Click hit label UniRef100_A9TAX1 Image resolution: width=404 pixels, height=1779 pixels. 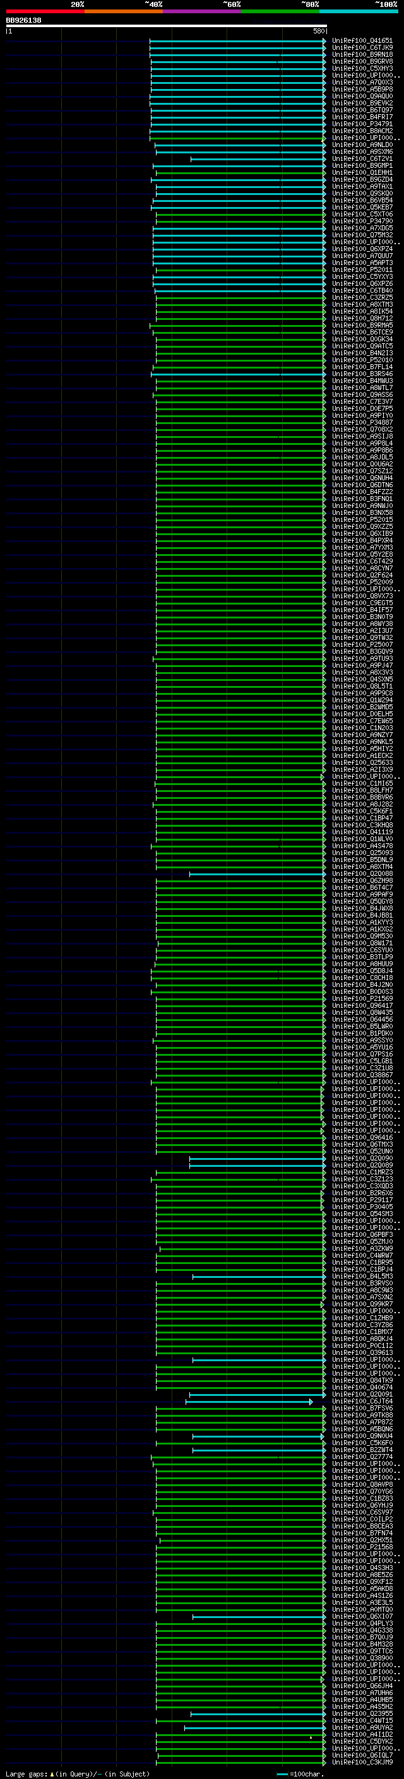(362, 186)
